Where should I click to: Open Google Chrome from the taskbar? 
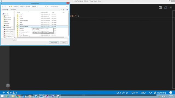click(x=19, y=96)
